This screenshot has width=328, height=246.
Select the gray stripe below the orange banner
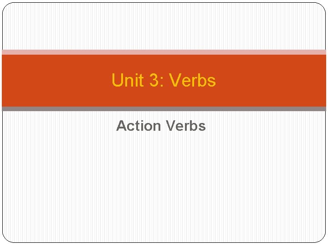coord(164,109)
